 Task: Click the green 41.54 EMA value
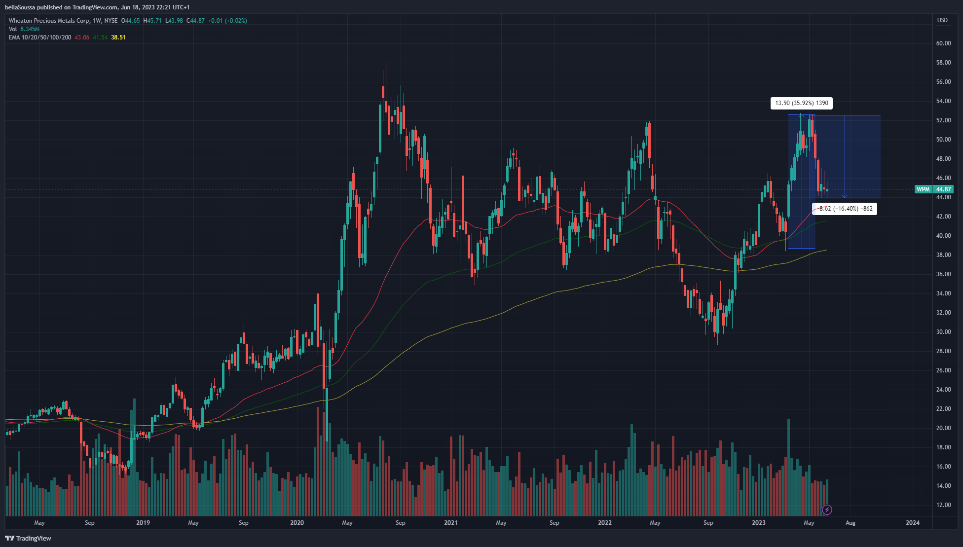[x=100, y=37]
